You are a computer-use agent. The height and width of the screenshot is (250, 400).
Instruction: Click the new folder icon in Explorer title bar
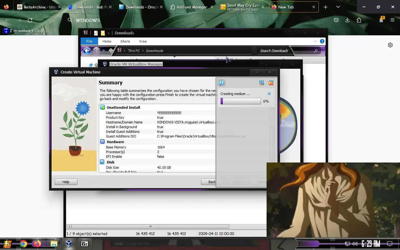[x=103, y=33]
